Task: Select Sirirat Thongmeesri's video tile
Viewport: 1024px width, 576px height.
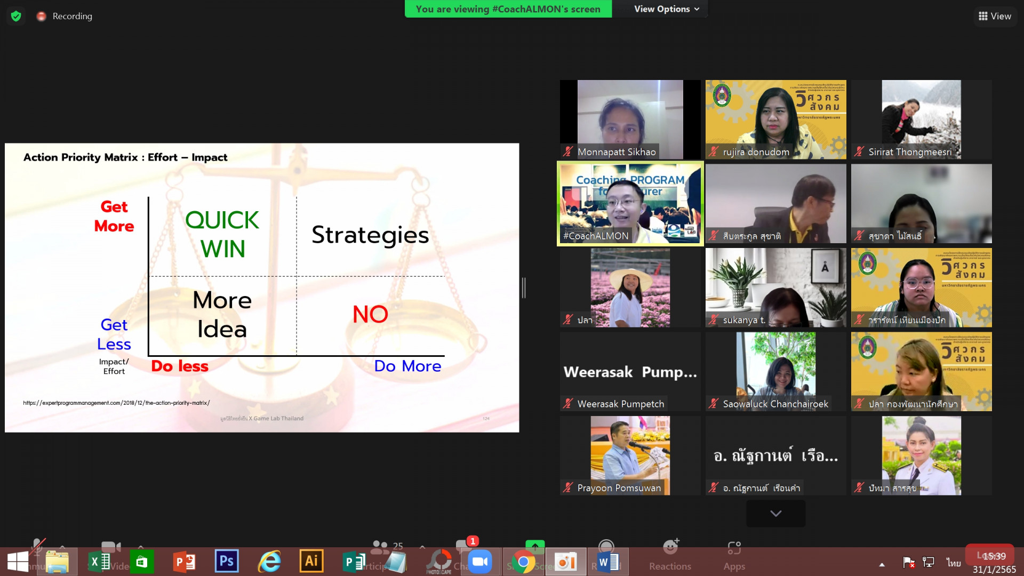Action: [921, 119]
